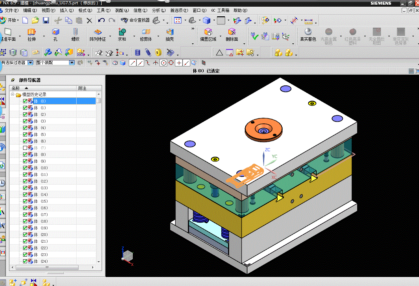This screenshot has height=286, width=419.
Task: Select the 删除面 delete face tool
Action: (232, 35)
